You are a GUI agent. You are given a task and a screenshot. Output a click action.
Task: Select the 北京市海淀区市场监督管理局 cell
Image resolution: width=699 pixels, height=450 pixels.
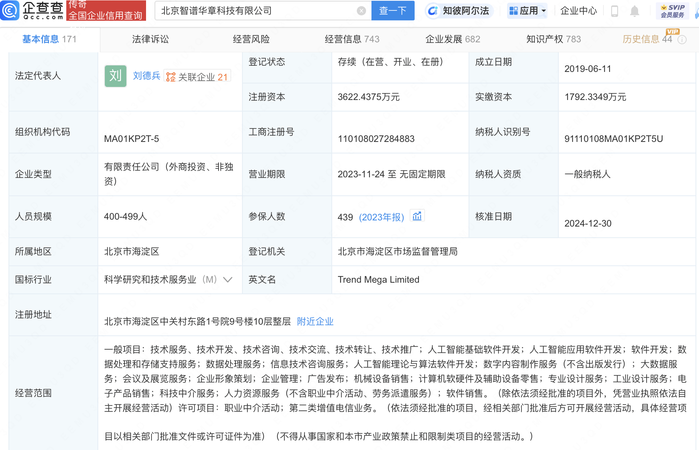pos(398,252)
